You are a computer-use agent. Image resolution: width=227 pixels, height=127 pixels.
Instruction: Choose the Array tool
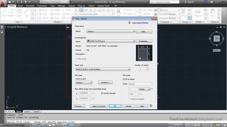66,18
